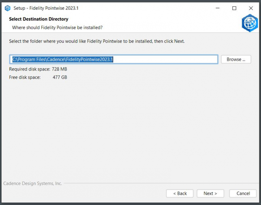Go to the next setup step
This screenshot has height=205, width=261.
point(210,193)
